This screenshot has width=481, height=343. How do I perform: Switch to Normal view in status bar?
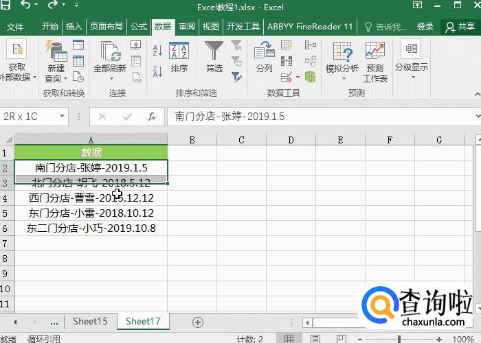click(x=289, y=339)
